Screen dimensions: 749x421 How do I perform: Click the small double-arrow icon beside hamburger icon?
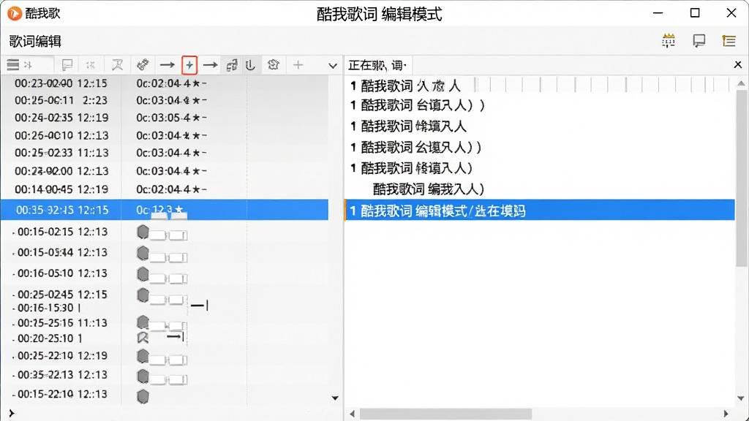tap(28, 65)
